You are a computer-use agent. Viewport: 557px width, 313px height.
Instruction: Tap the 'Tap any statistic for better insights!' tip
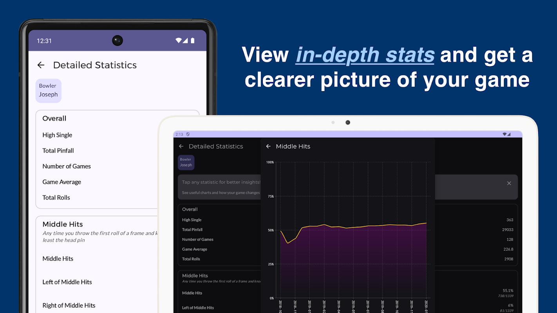(221, 182)
